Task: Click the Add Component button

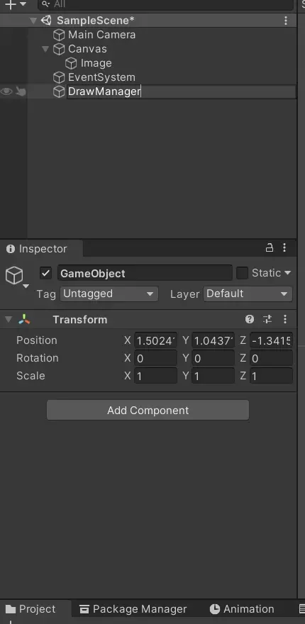Action: click(x=148, y=411)
